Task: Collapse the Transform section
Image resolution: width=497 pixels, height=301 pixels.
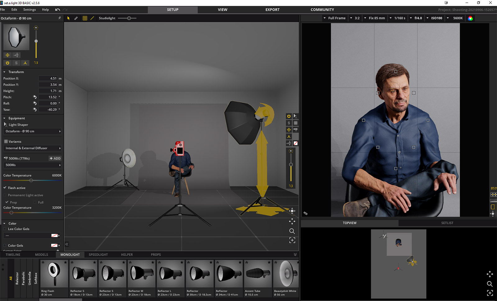Action: coord(4,72)
